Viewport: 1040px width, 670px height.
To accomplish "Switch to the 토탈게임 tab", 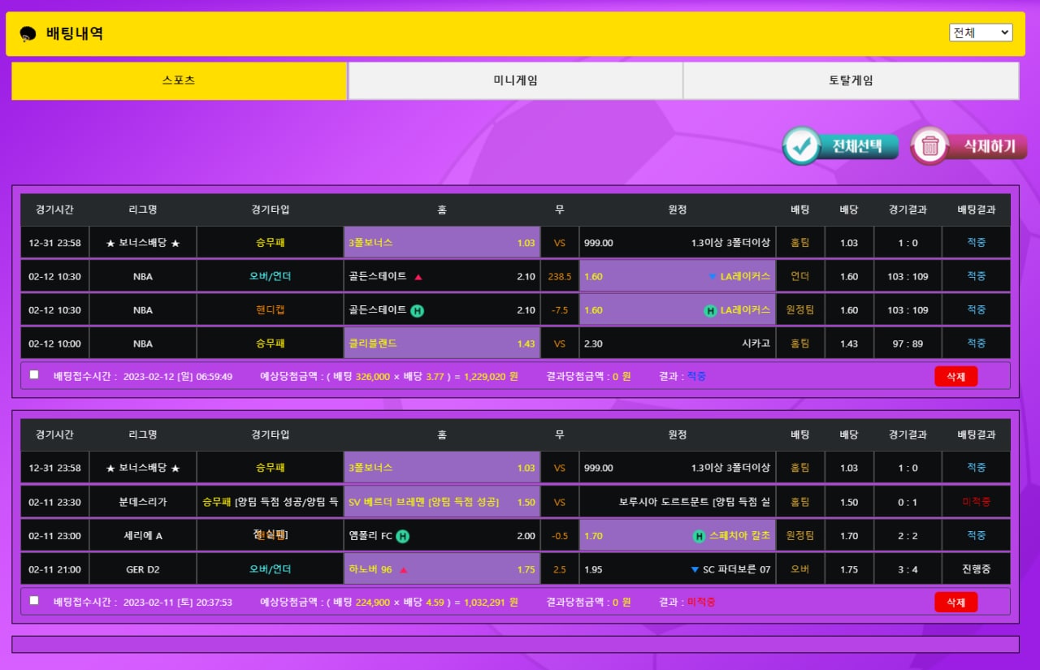I will (x=851, y=80).
